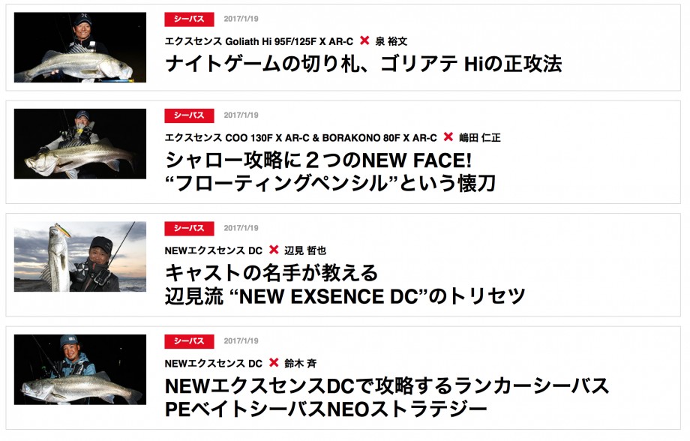This screenshot has height=441, width=690.
Task: Open headline キャストの名手が教える
Action: click(x=271, y=273)
